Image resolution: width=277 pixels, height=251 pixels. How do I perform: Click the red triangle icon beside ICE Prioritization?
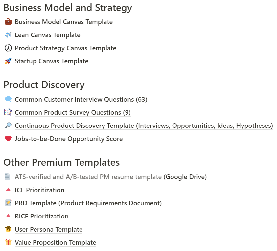click(x=8, y=190)
